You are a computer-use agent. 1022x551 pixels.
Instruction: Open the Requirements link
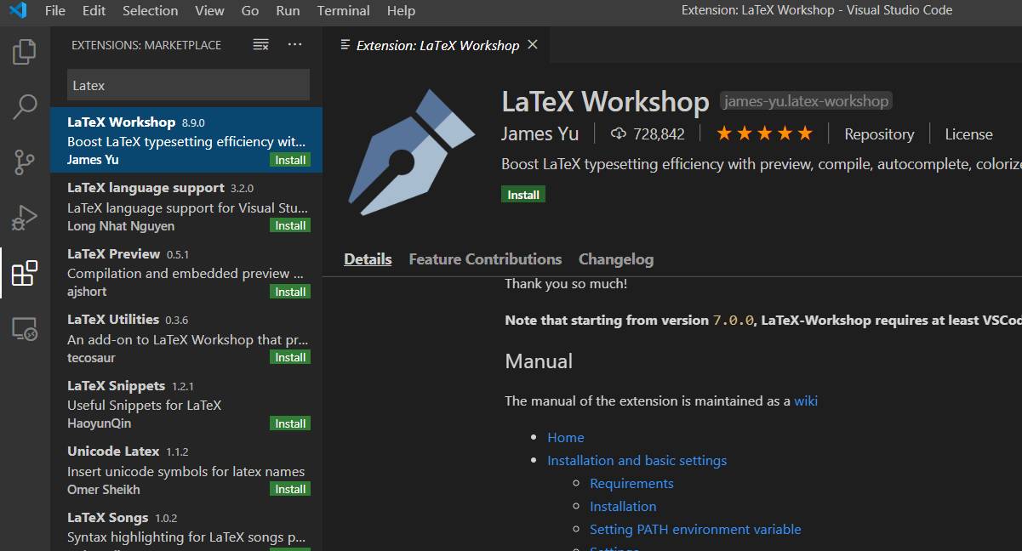(x=631, y=483)
